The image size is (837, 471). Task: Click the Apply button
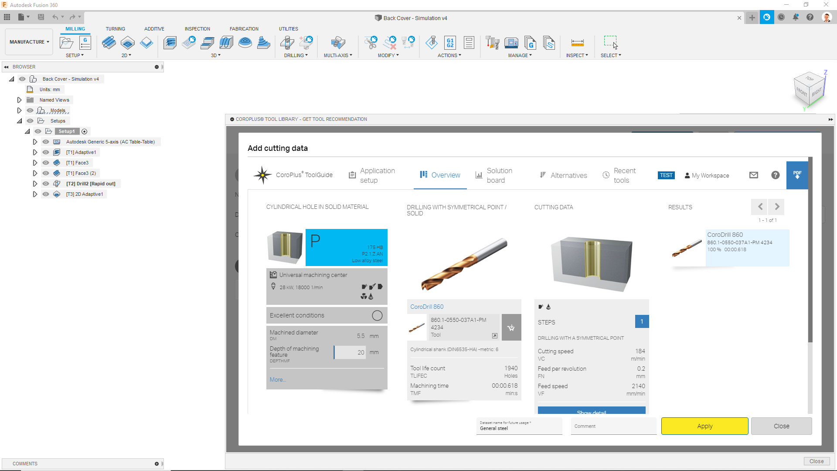[x=705, y=426]
